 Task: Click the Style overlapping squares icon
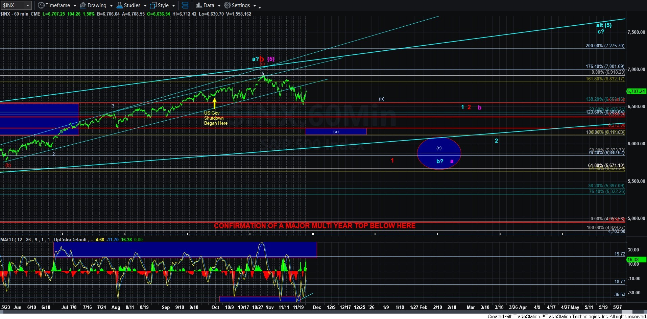pyautogui.click(x=153, y=5)
